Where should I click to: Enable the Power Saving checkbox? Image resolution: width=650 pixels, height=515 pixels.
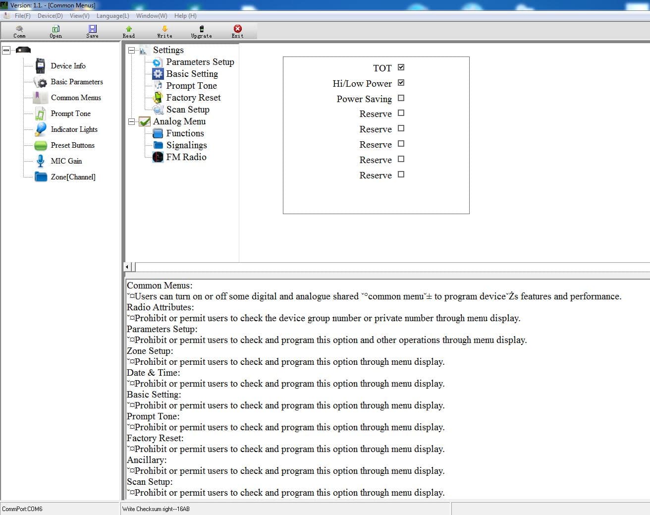(x=401, y=98)
